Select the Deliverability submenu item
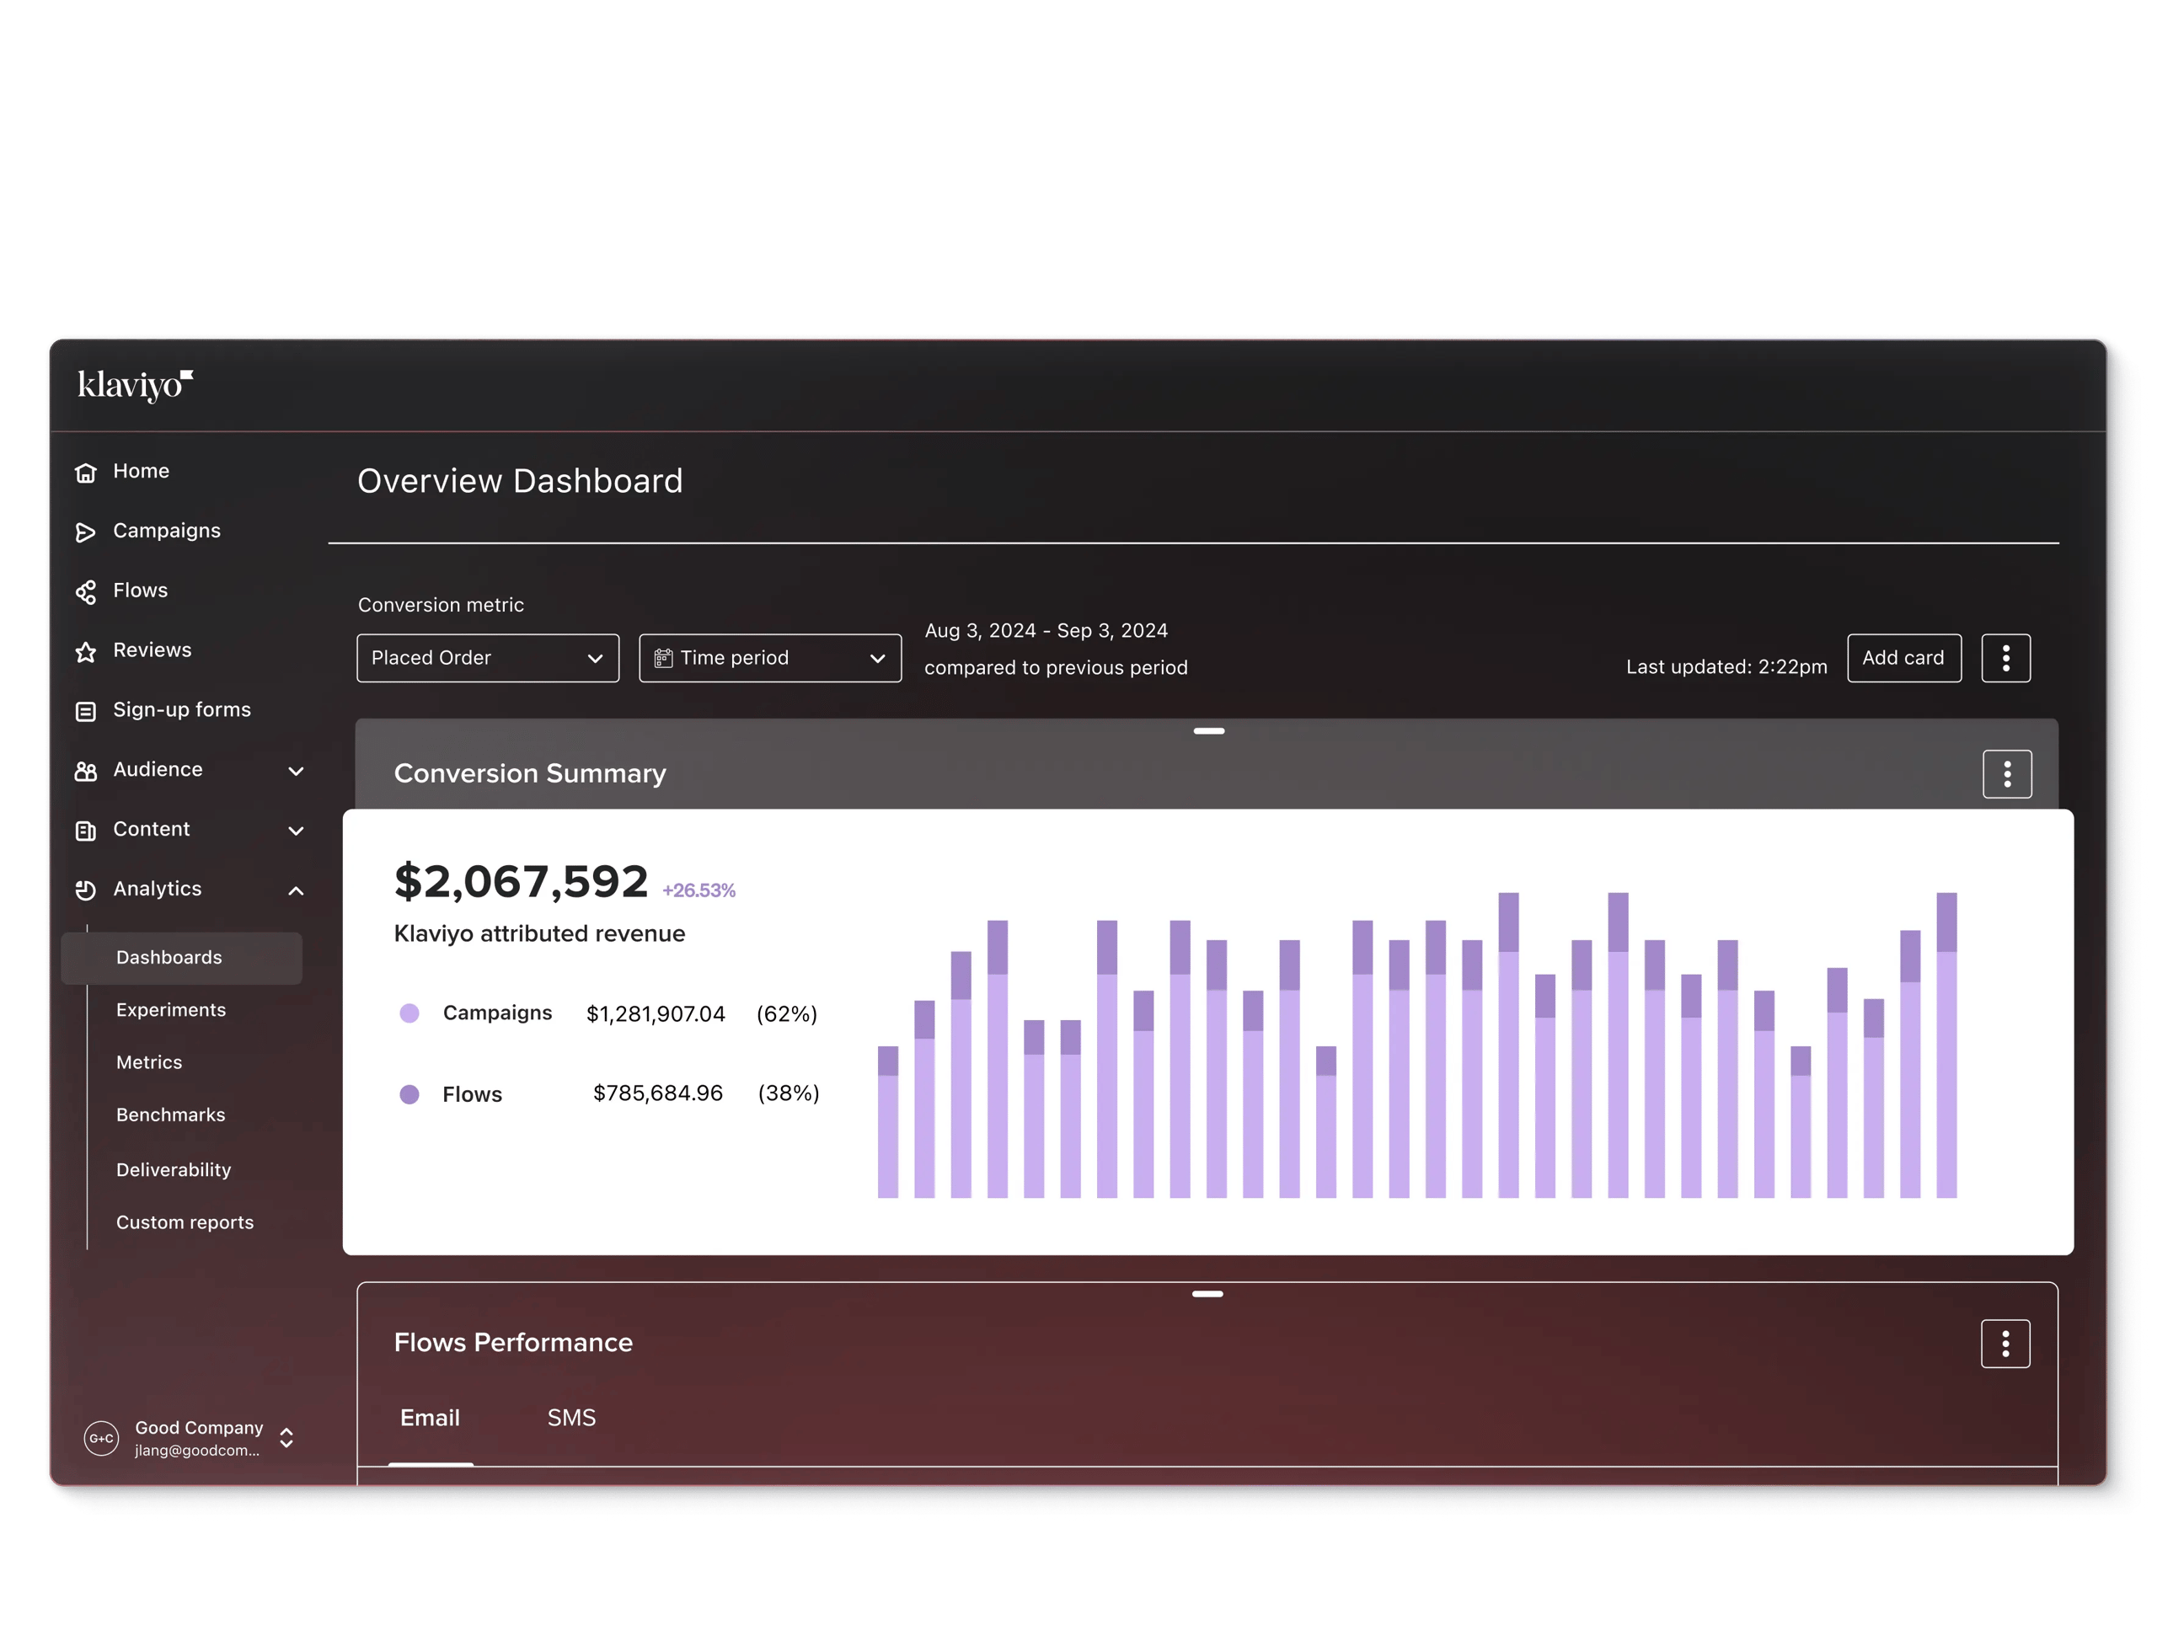Viewport: 2157px width, 1625px height. pyautogui.click(x=174, y=1170)
